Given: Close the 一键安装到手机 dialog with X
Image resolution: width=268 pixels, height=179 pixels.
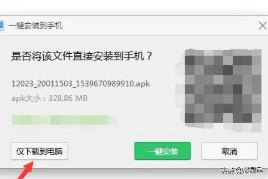Looking at the screenshot, I should coord(262,26).
